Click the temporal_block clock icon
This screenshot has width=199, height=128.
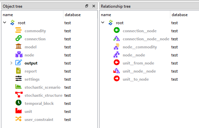point(19,102)
